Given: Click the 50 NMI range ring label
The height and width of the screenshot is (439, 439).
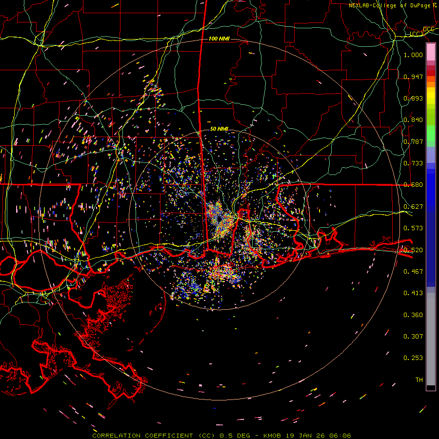Looking at the screenshot, I should pos(219,129).
